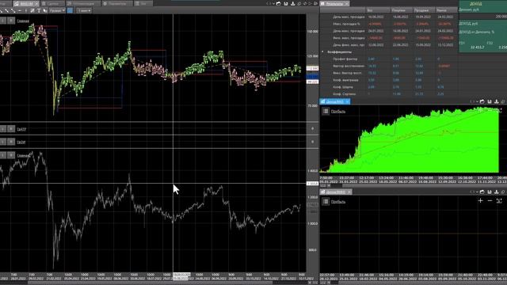Close the Результаты tab

click(x=346, y=3)
